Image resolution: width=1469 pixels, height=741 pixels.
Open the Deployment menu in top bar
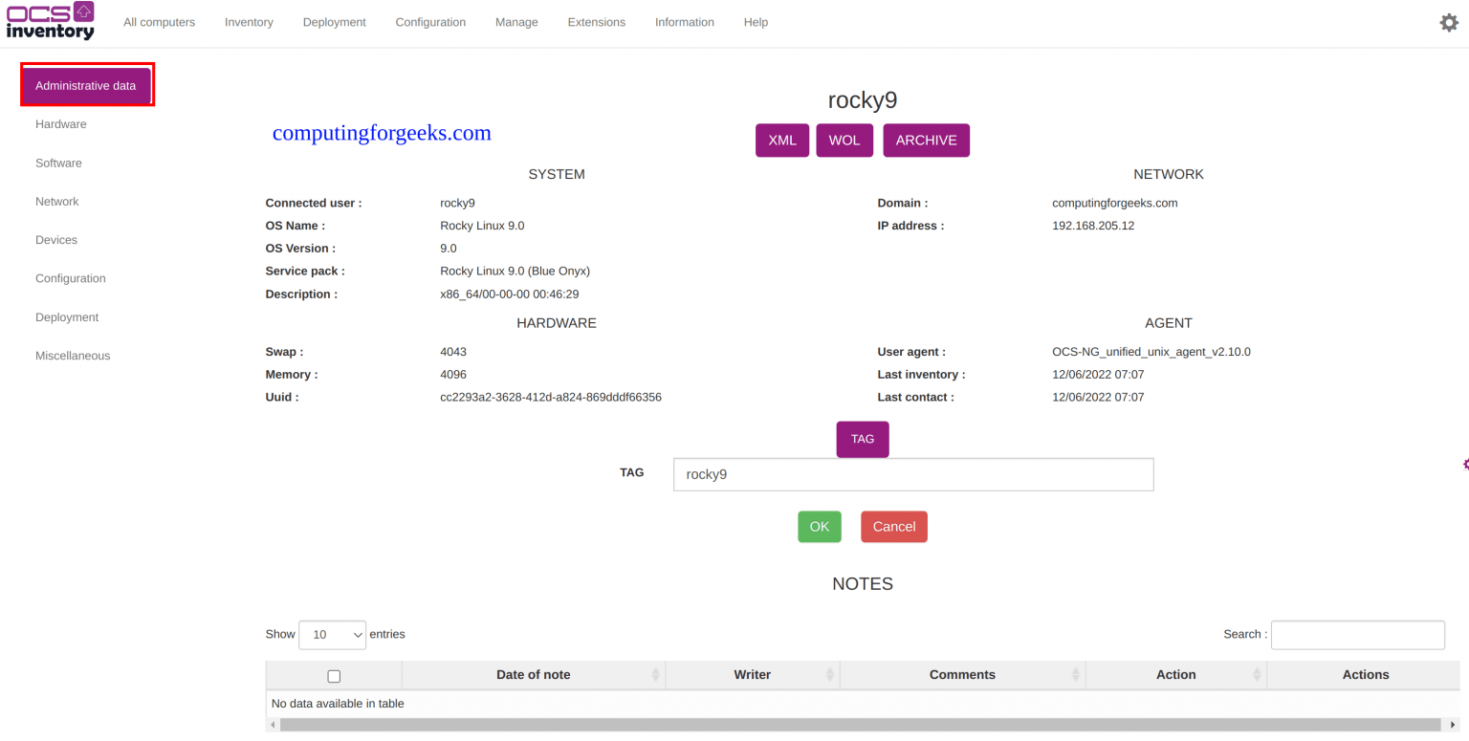(x=334, y=22)
